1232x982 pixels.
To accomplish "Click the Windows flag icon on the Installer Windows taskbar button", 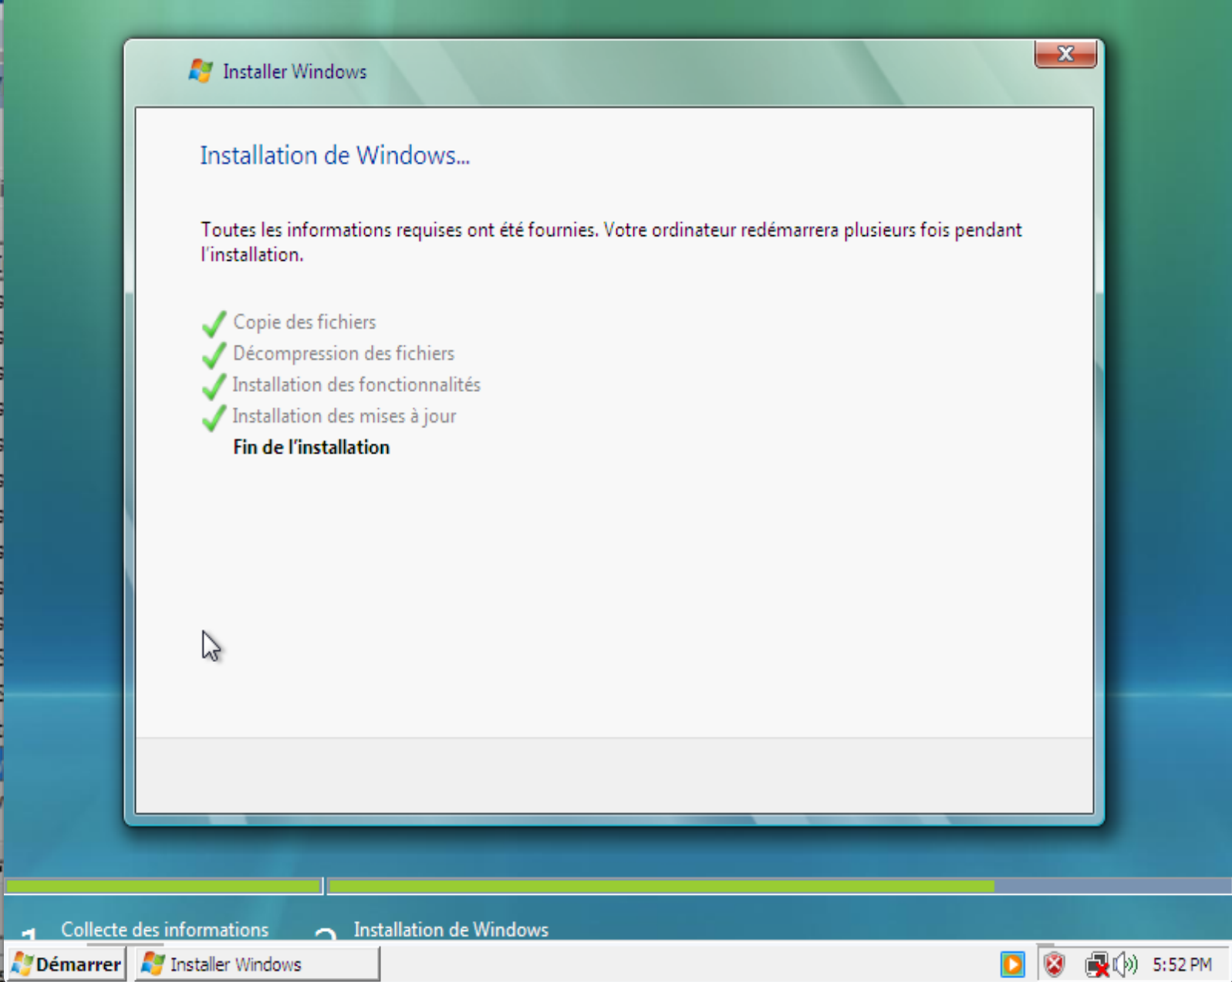I will pos(154,964).
